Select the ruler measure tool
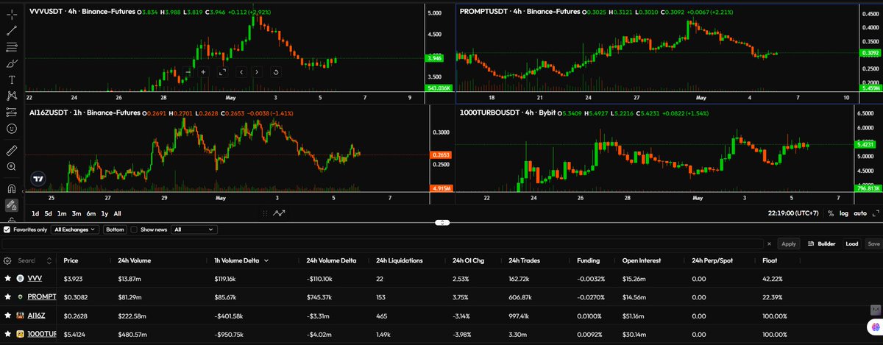 (12, 150)
